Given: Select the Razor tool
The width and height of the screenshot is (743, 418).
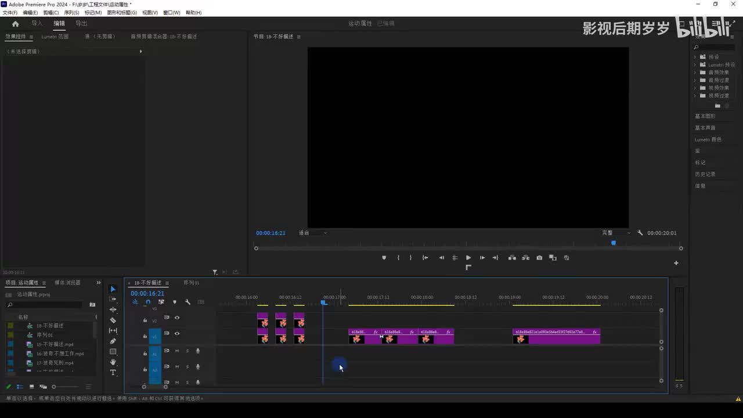Looking at the screenshot, I should point(113,320).
